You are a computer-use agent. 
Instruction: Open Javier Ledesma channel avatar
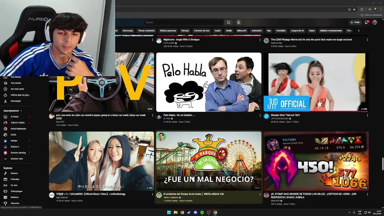pyautogui.click(x=159, y=195)
